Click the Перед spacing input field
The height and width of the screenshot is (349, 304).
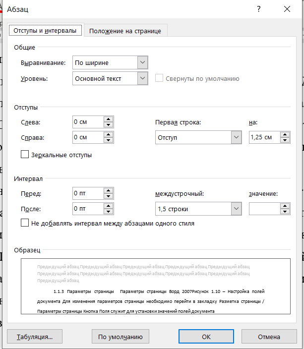click(x=88, y=193)
